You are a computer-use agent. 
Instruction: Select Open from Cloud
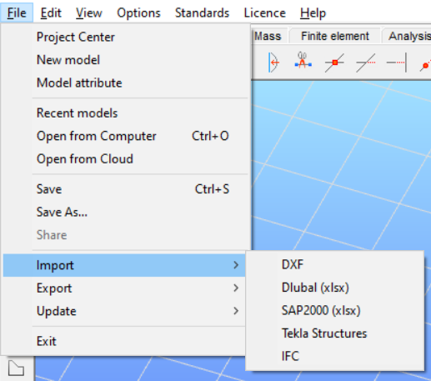pos(85,159)
